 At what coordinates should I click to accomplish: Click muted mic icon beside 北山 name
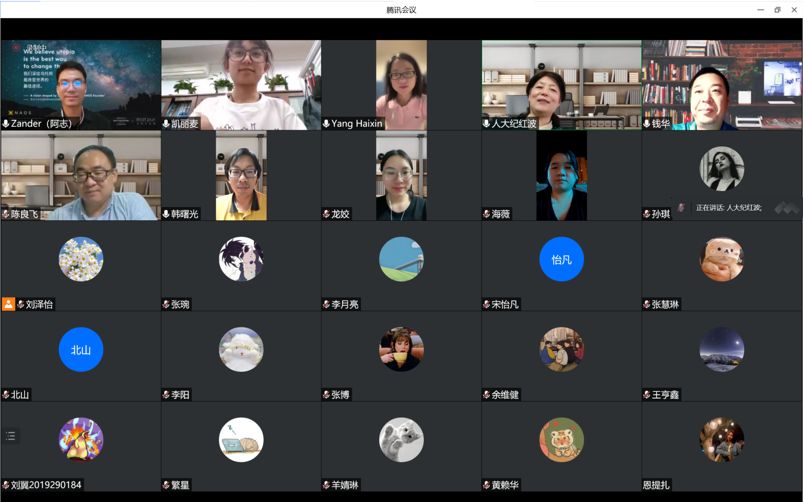pos(6,395)
